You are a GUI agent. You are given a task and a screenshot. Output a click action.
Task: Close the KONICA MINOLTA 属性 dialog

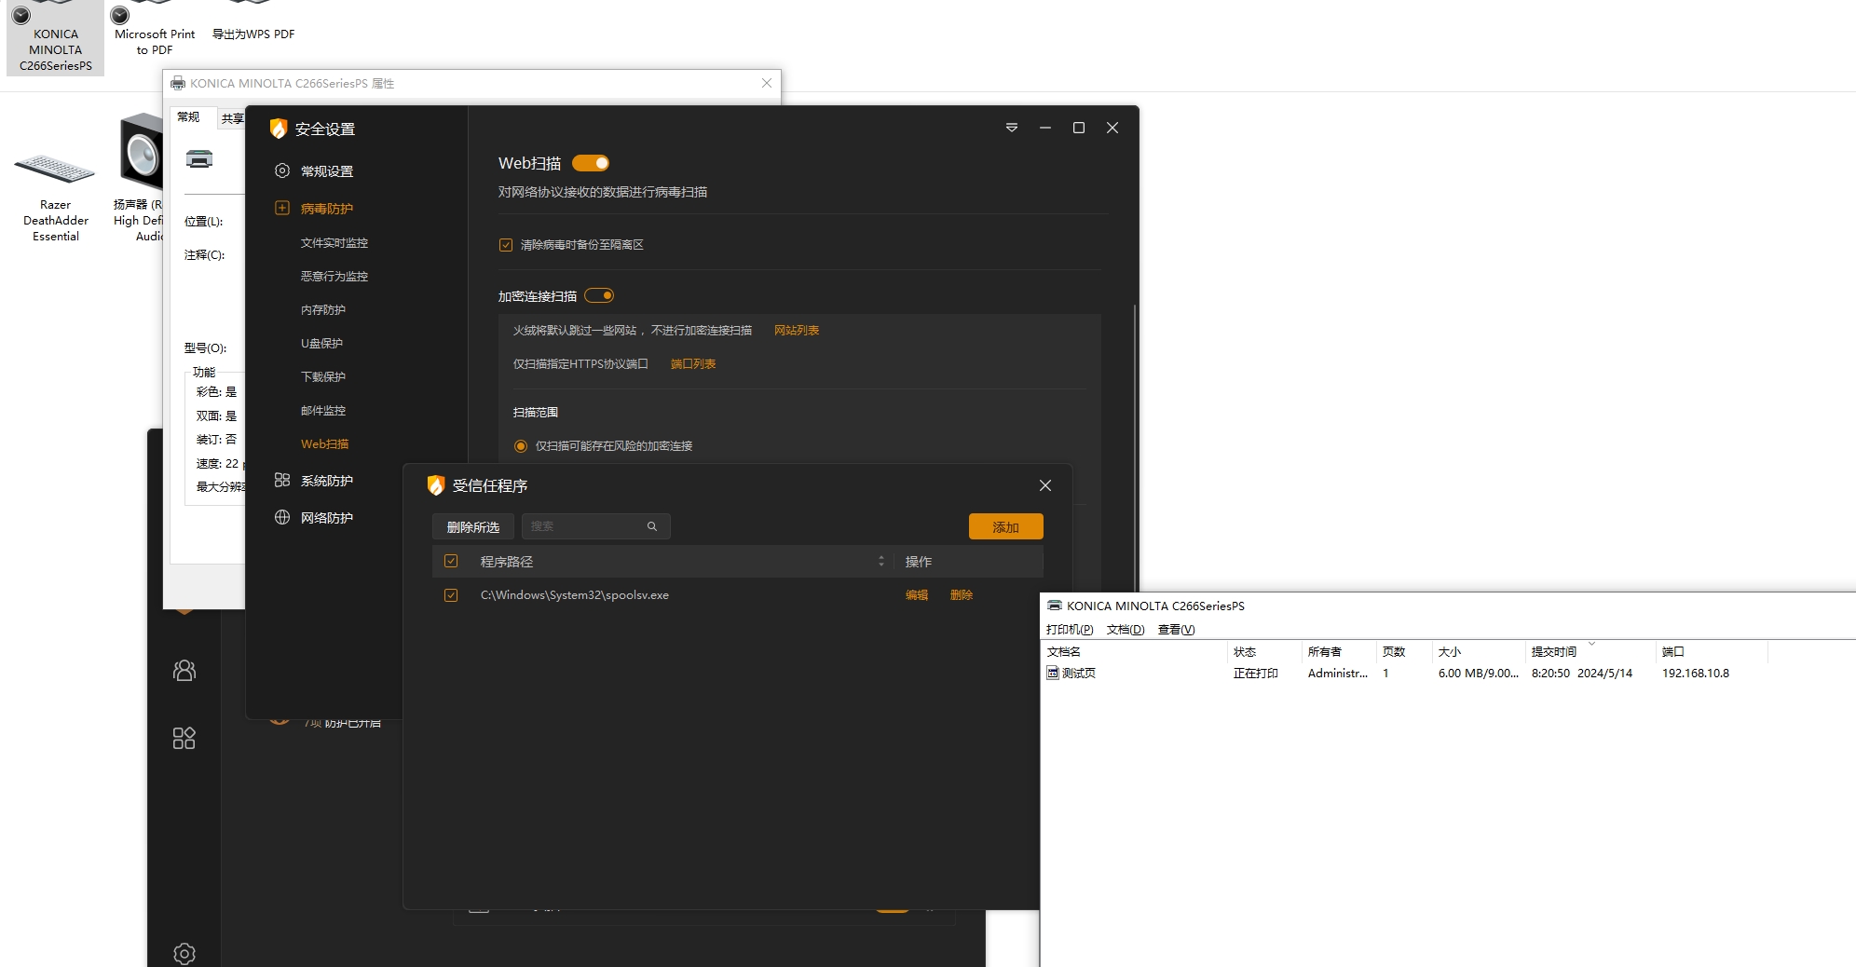767,83
